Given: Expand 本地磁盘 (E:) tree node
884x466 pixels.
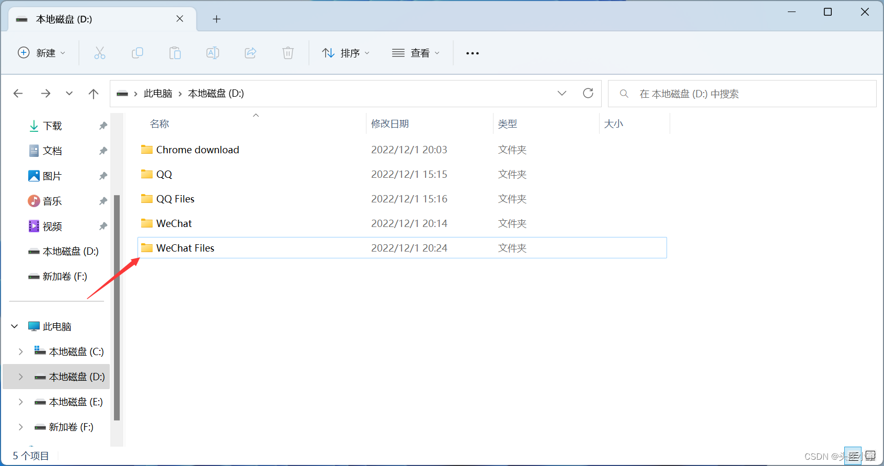Looking at the screenshot, I should [21, 402].
